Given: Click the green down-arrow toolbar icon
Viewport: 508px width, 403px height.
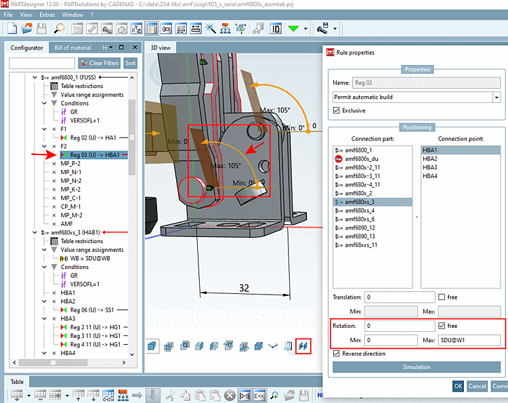Looking at the screenshot, I should [293, 28].
